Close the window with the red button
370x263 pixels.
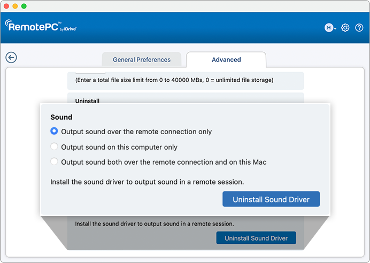coord(7,6)
